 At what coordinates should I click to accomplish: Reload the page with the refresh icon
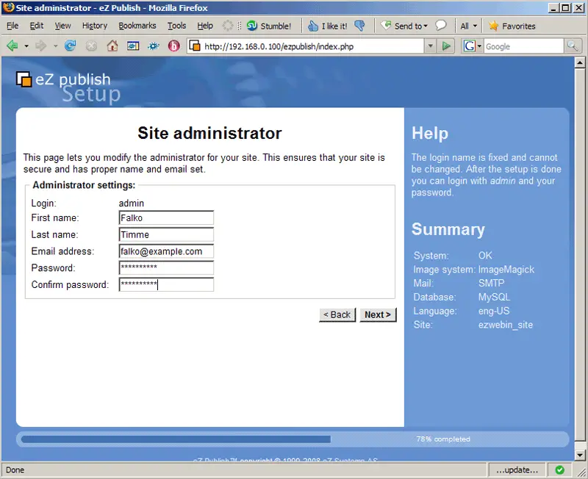tap(70, 46)
